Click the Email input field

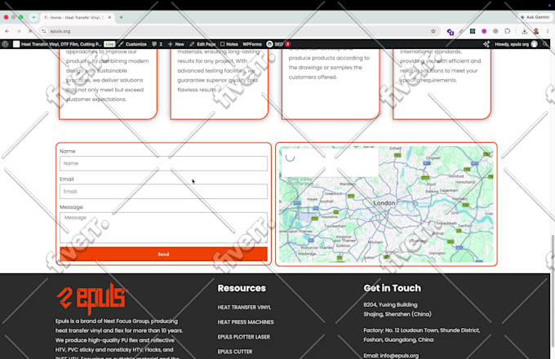tap(163, 192)
